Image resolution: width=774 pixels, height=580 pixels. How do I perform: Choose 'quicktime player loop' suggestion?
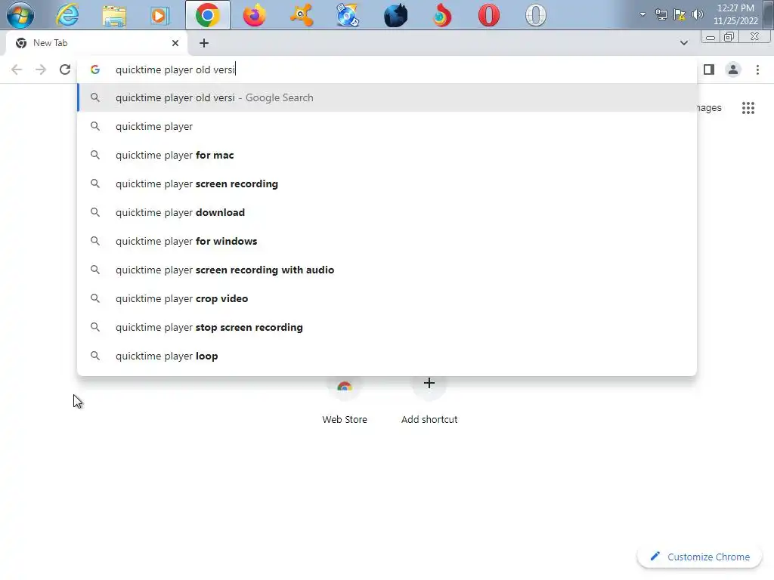(x=387, y=356)
